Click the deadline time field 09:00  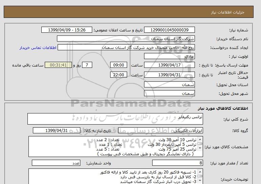pyautogui.click(x=119, y=65)
